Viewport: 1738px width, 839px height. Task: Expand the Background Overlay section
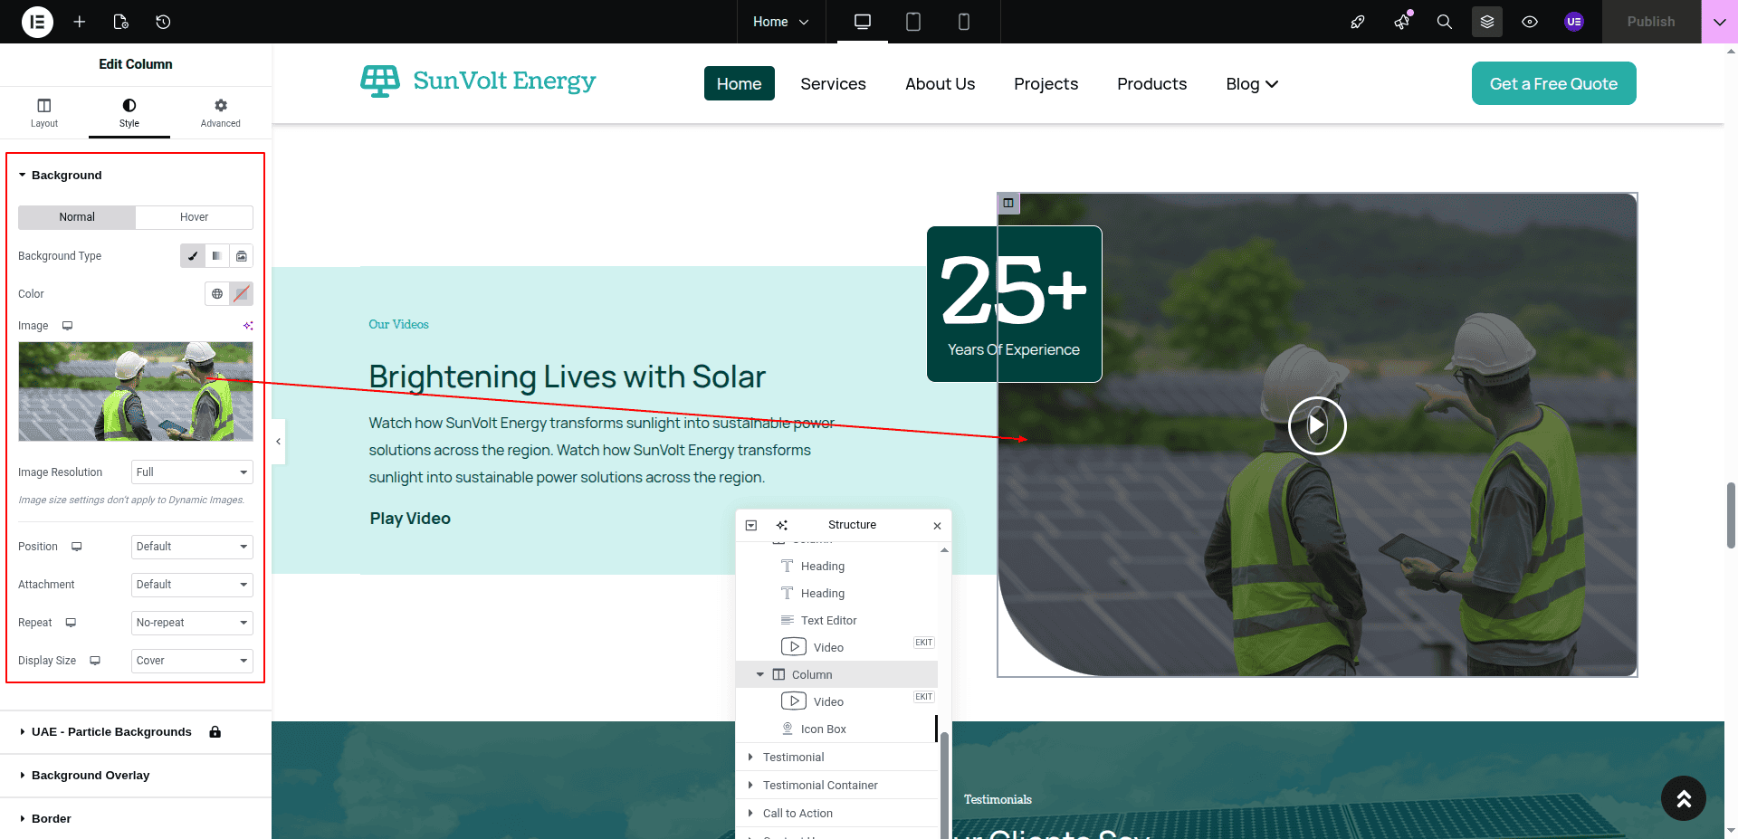coord(91,776)
